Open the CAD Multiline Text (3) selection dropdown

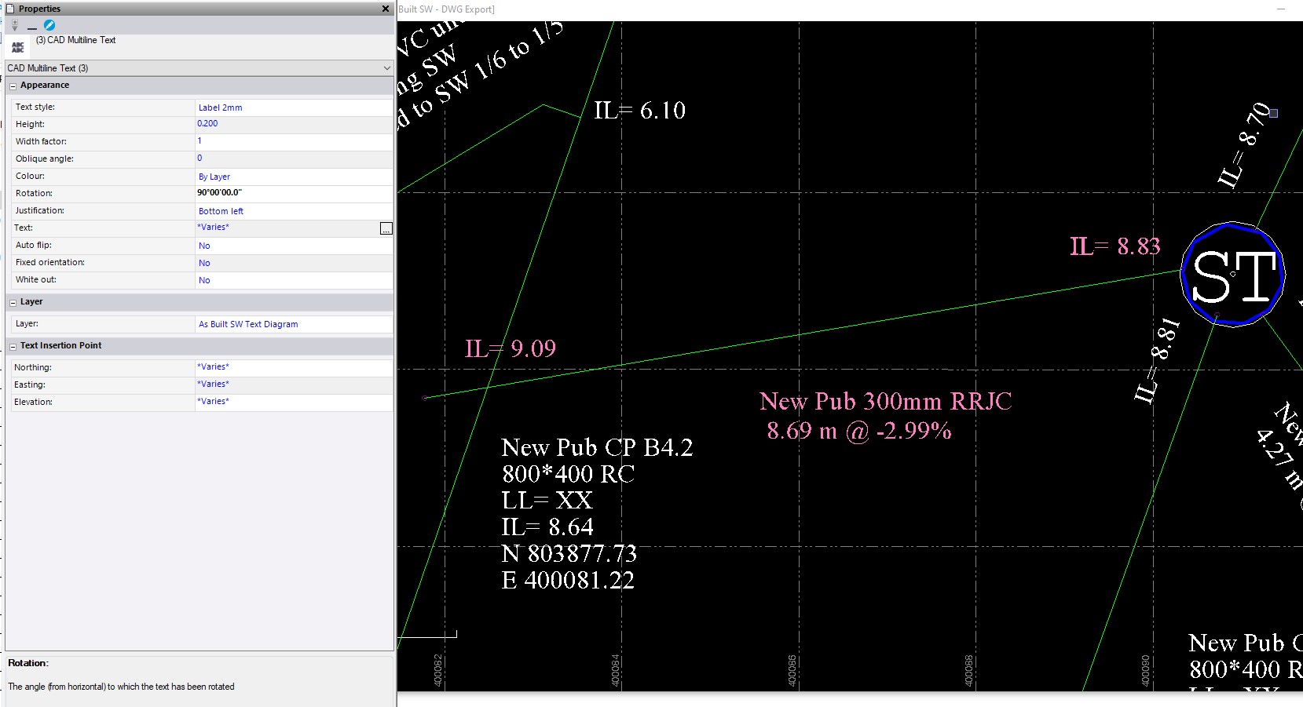pos(386,68)
